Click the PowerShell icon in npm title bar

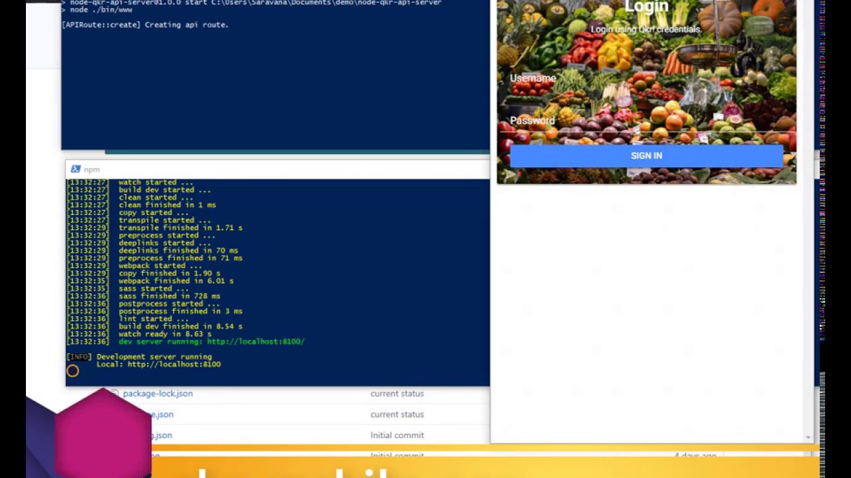[x=75, y=169]
